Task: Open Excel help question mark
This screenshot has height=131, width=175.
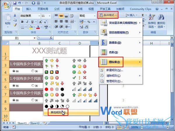Action: click(157, 9)
